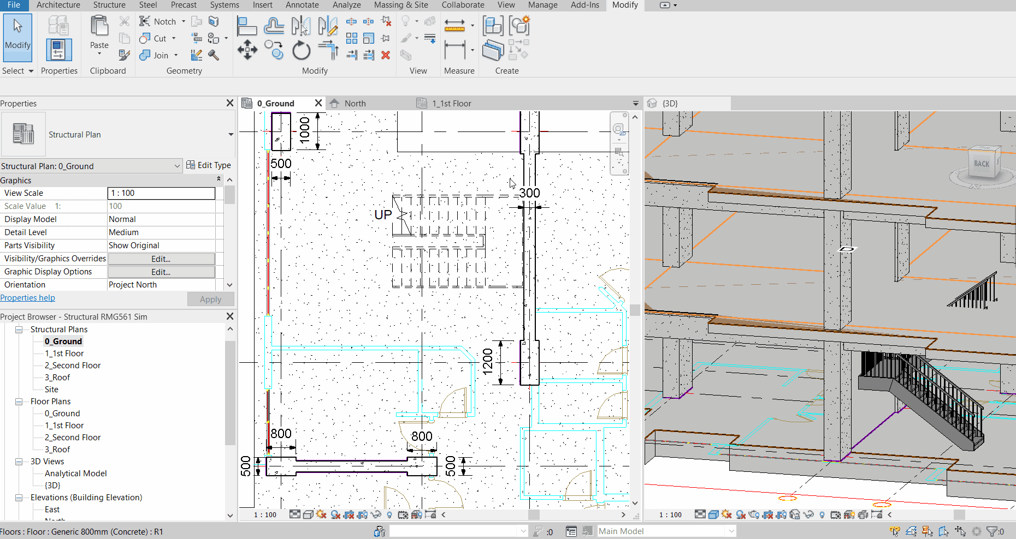Open the Structural Plan type selector dropdown
The height and width of the screenshot is (539, 1016).
[231, 134]
